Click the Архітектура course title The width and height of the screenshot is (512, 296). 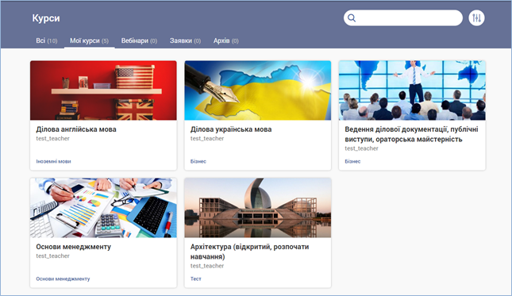(x=249, y=252)
